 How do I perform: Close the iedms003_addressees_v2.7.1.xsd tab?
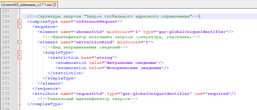pyautogui.click(x=54, y=5)
